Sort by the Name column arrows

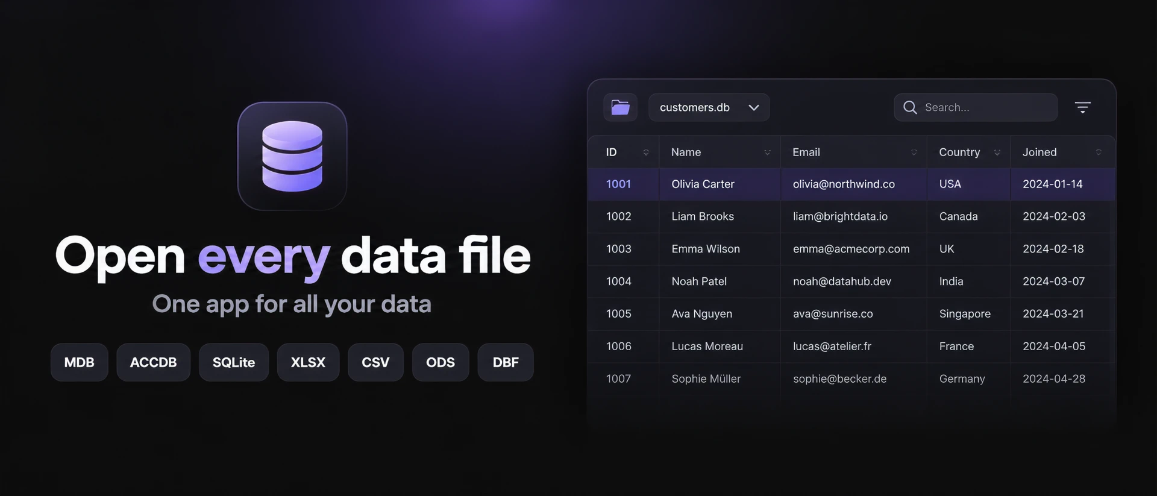coord(767,152)
